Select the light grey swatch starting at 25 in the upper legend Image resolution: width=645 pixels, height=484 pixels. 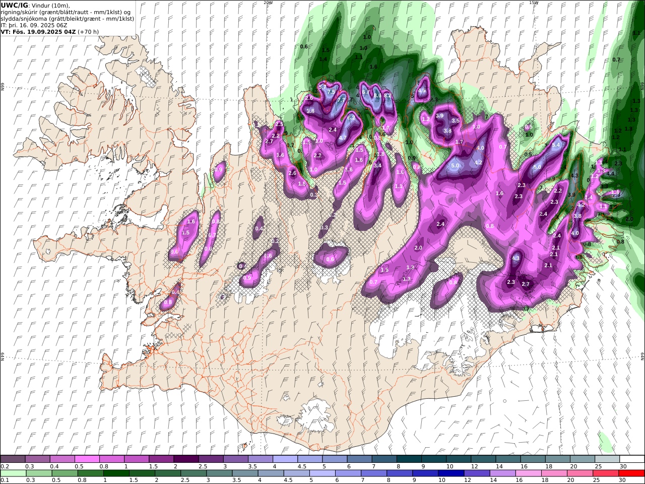click(x=607, y=459)
